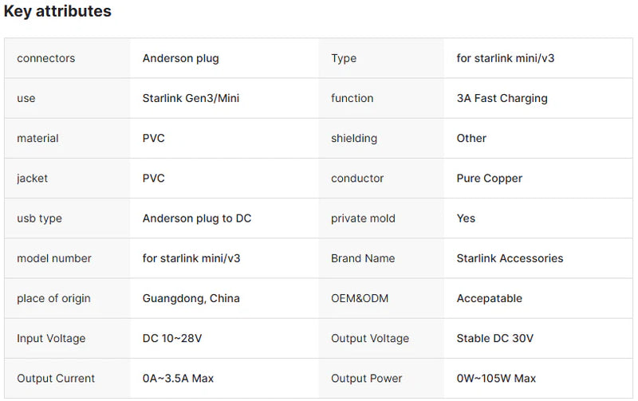Select the 'Anderson plug' connectors value
This screenshot has width=638, height=401.
(x=180, y=58)
